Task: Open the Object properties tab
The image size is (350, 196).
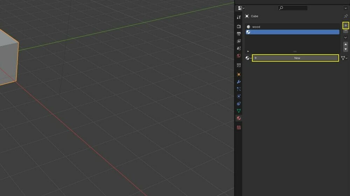Action: click(x=239, y=74)
